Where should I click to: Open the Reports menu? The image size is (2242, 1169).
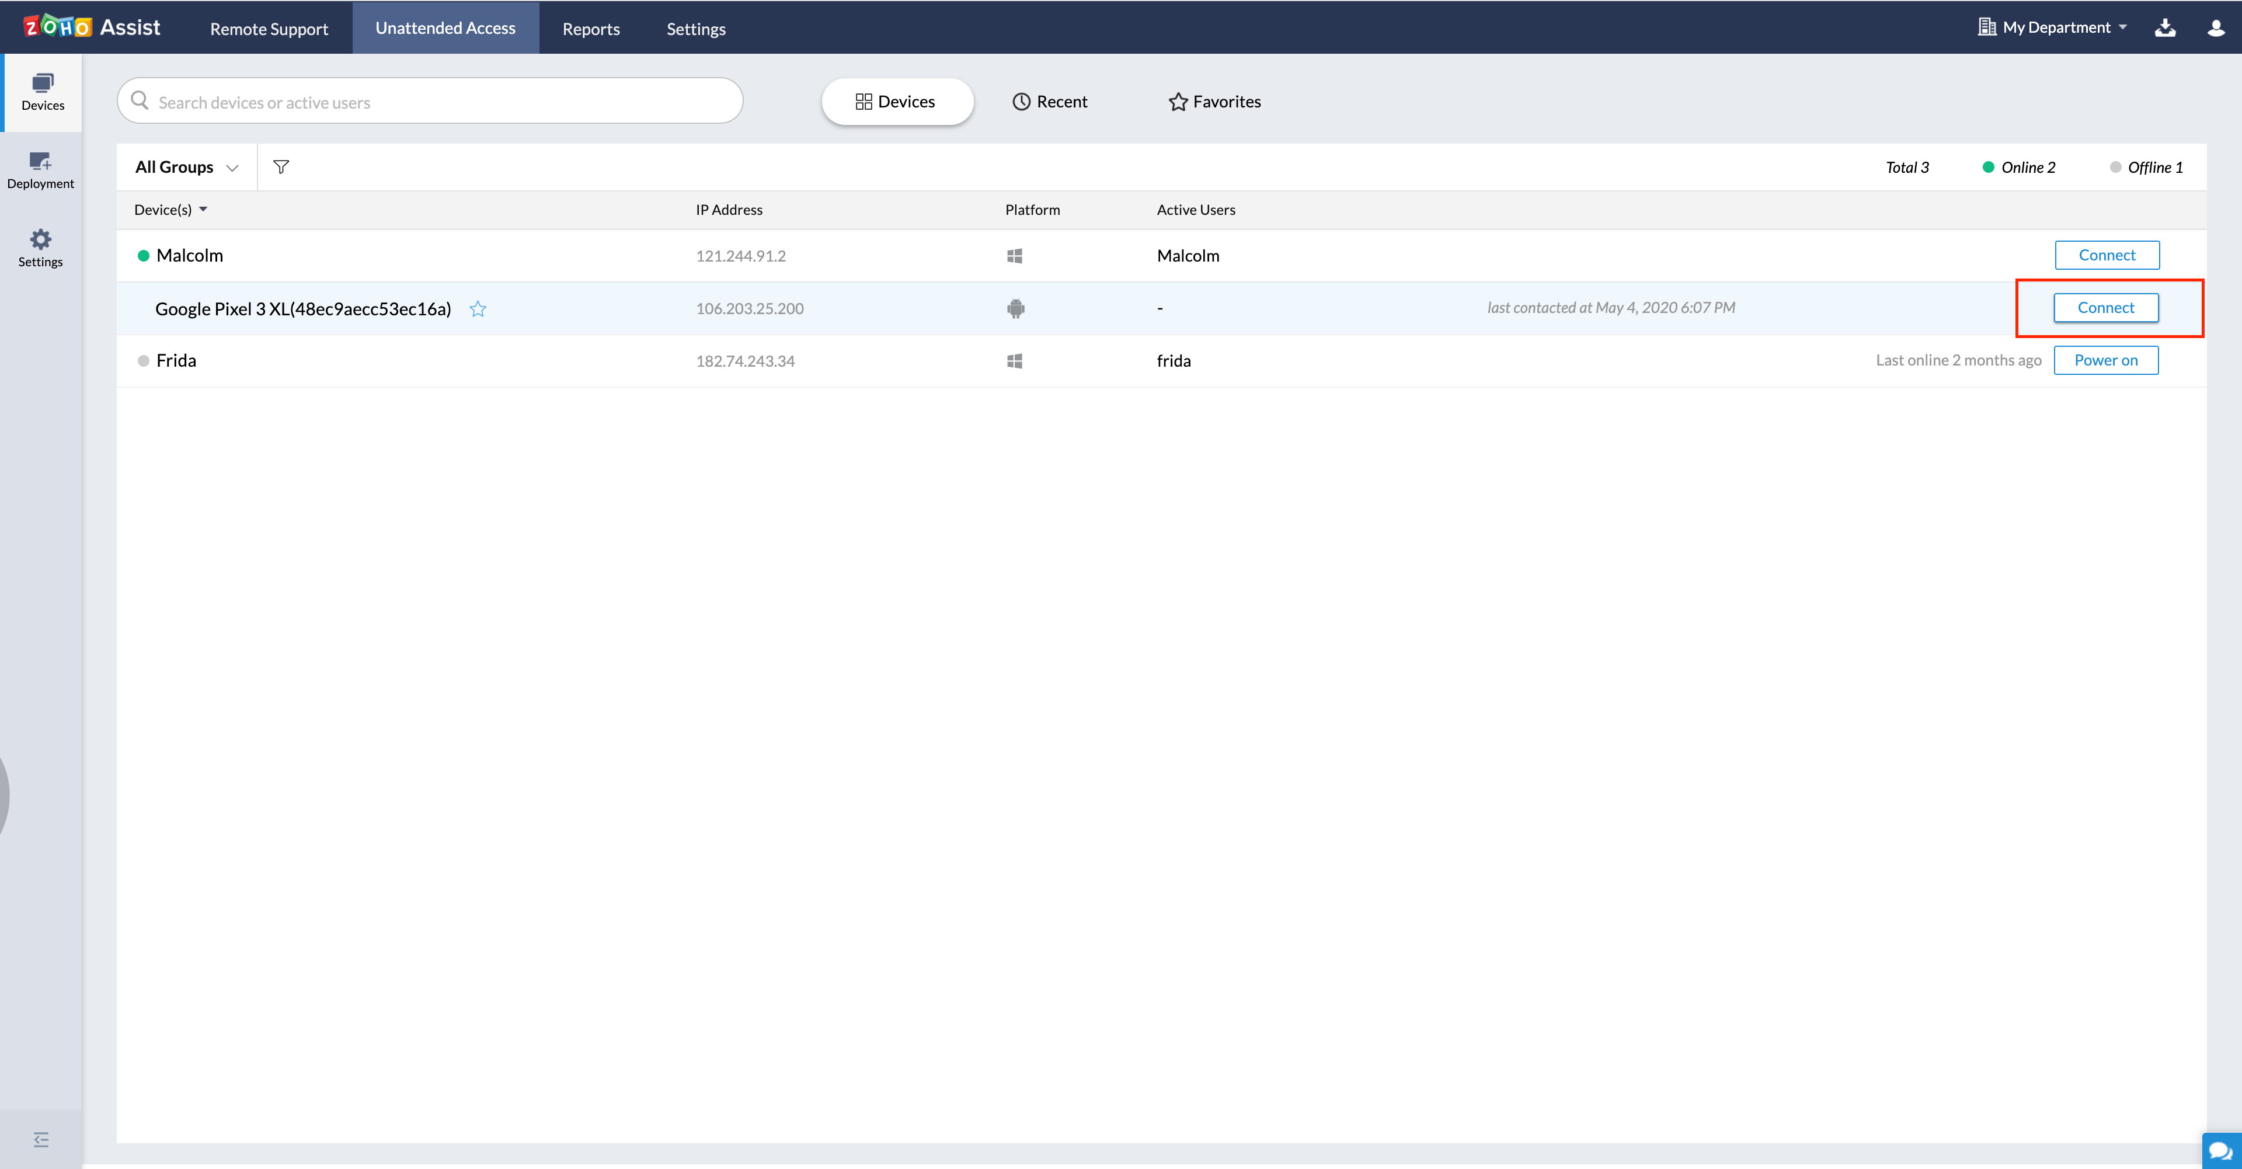(x=591, y=28)
